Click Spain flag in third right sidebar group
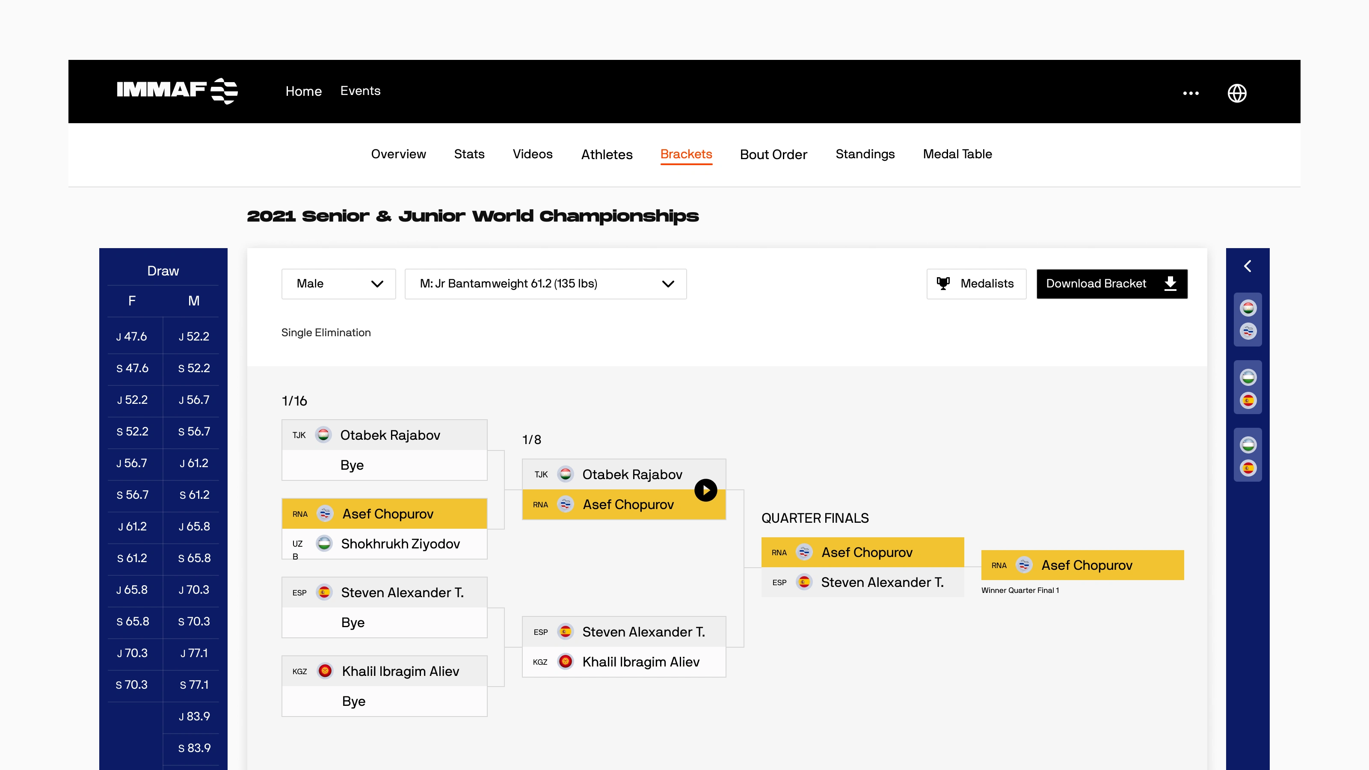The width and height of the screenshot is (1369, 770). click(x=1248, y=468)
